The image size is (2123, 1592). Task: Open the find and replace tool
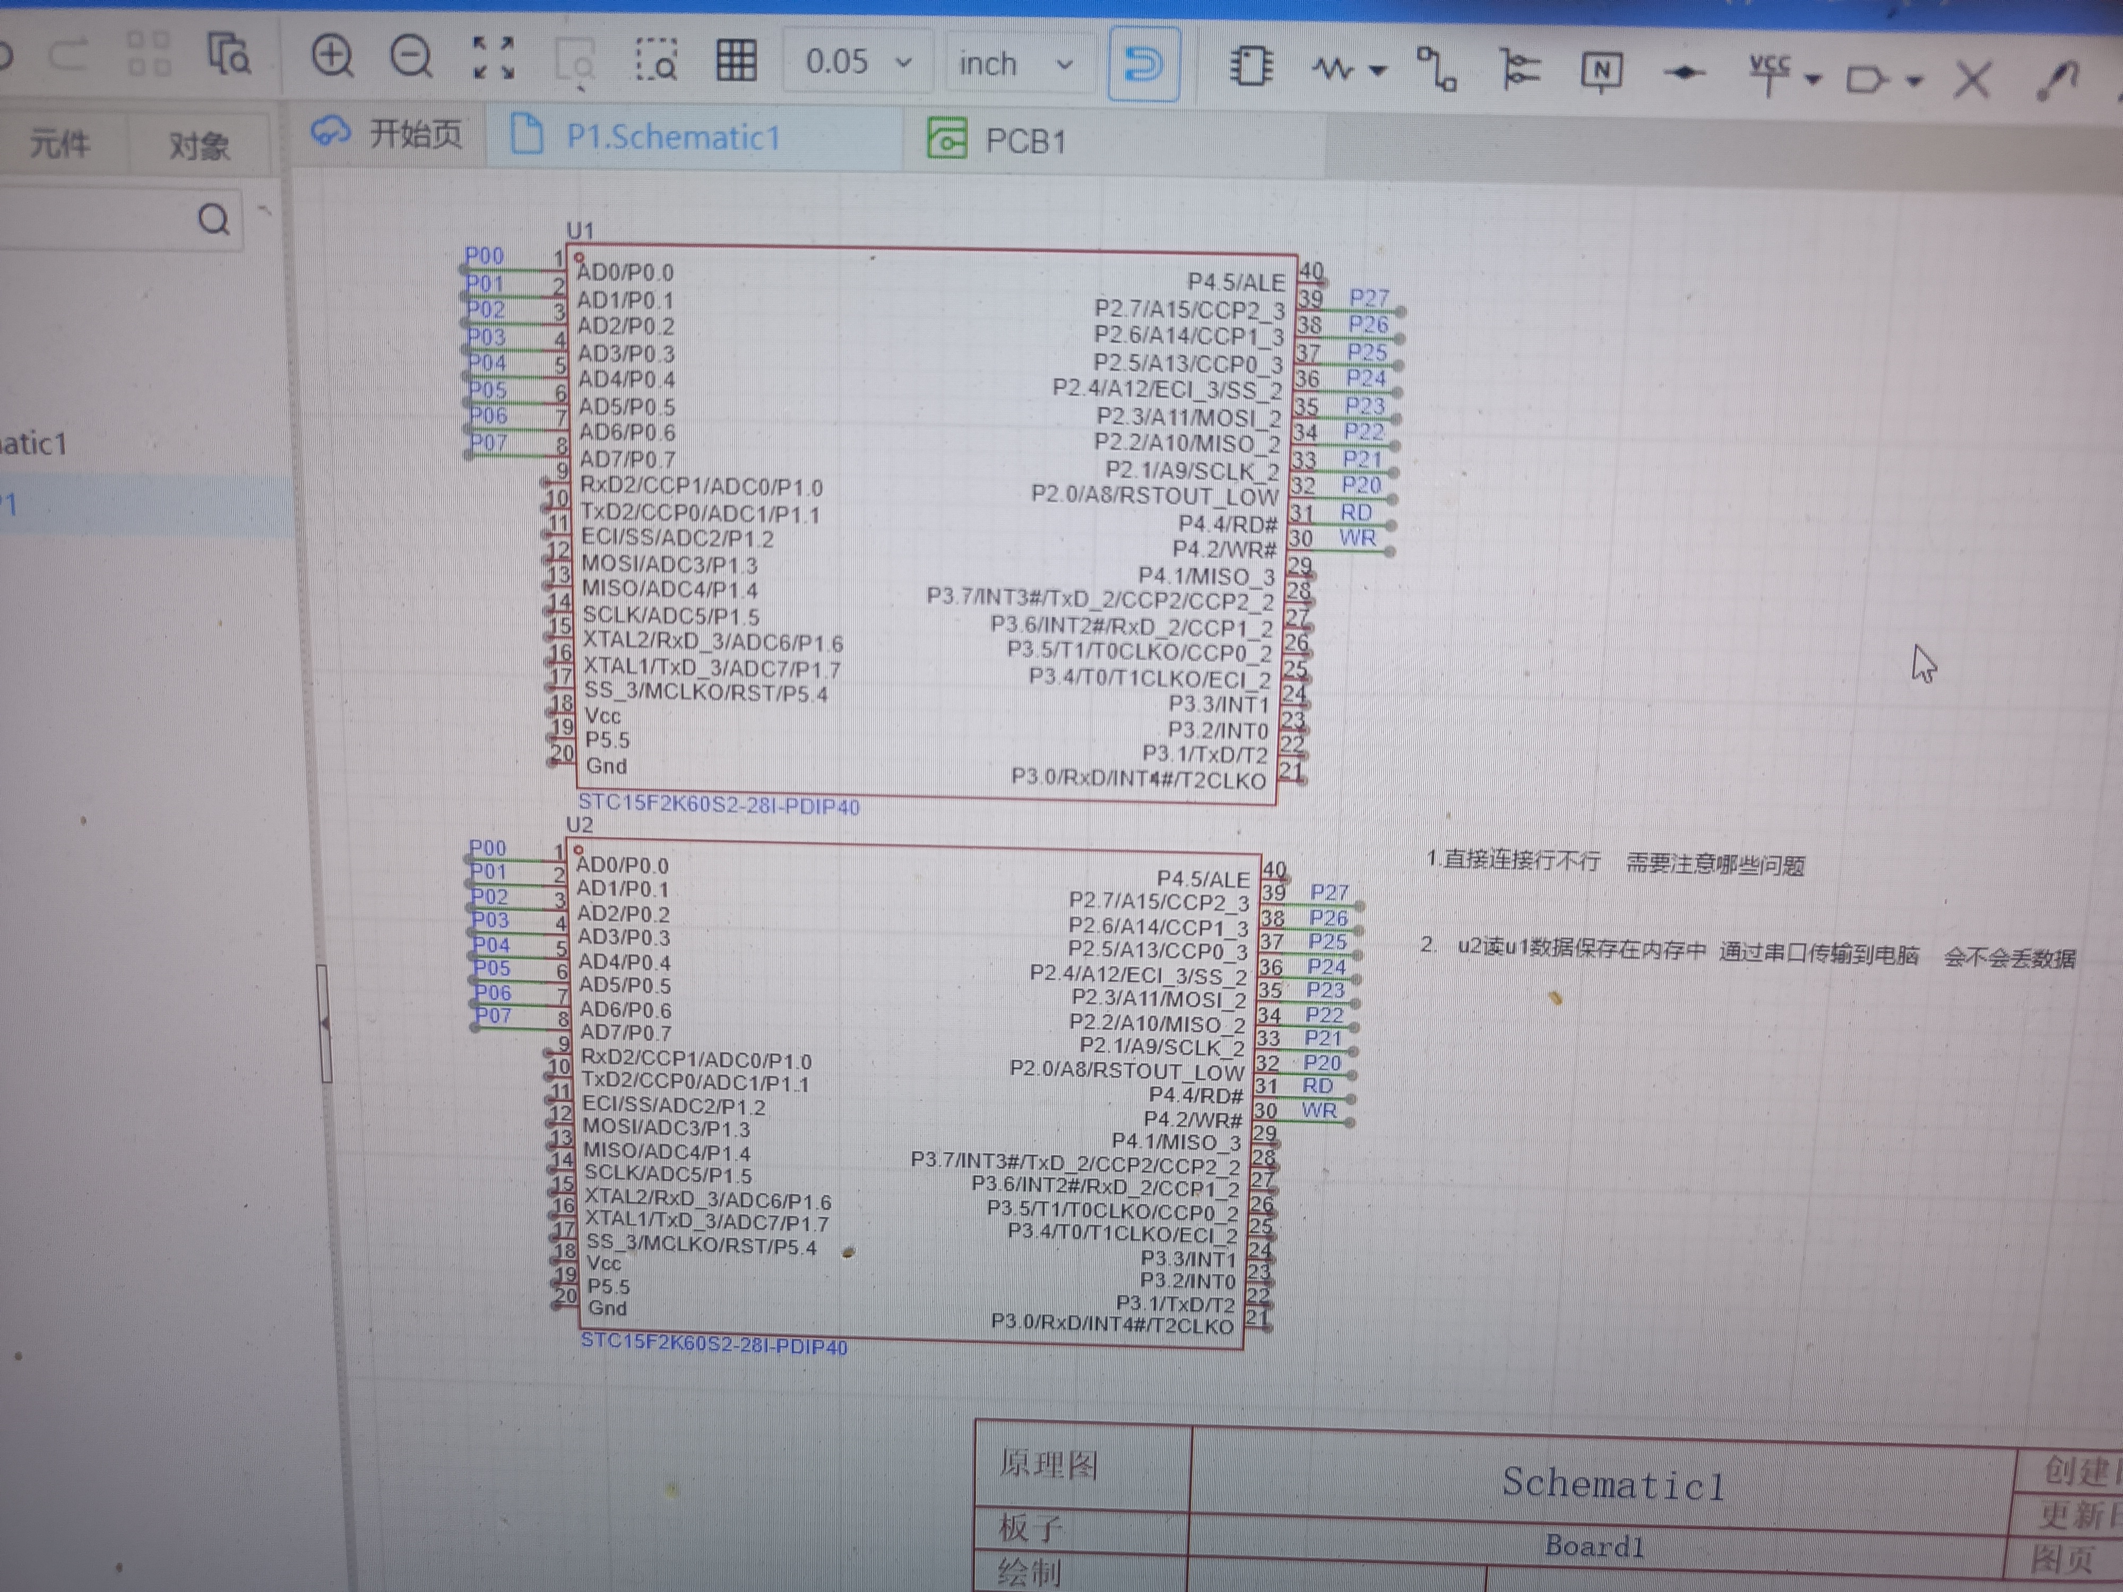click(x=229, y=54)
